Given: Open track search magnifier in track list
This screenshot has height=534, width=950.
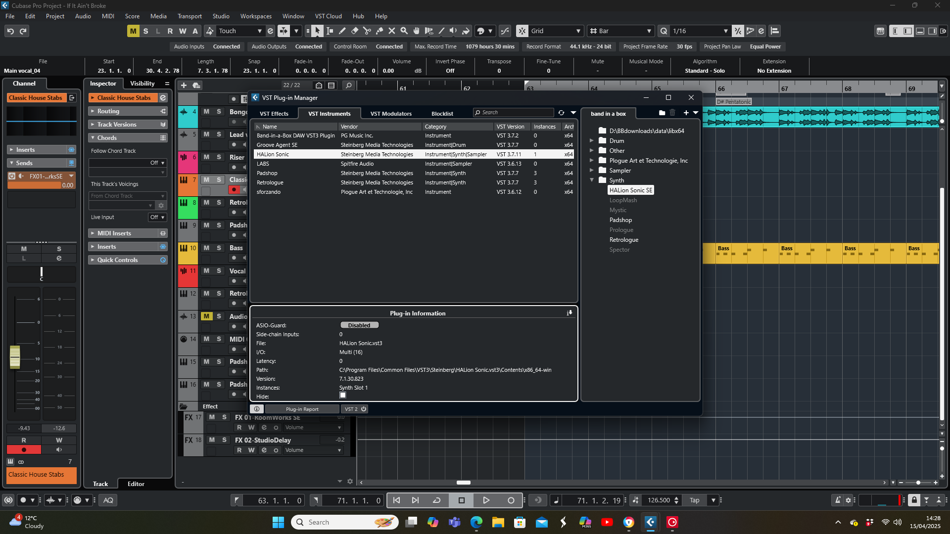Looking at the screenshot, I should pyautogui.click(x=348, y=86).
